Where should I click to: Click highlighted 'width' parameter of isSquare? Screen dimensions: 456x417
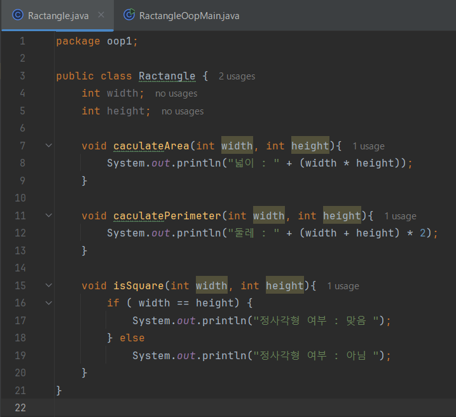212,285
